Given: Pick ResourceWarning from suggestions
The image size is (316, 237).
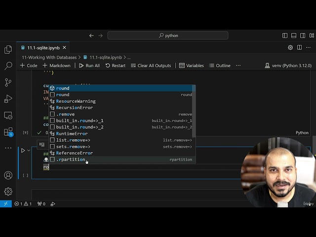Looking at the screenshot, I should (120, 101).
